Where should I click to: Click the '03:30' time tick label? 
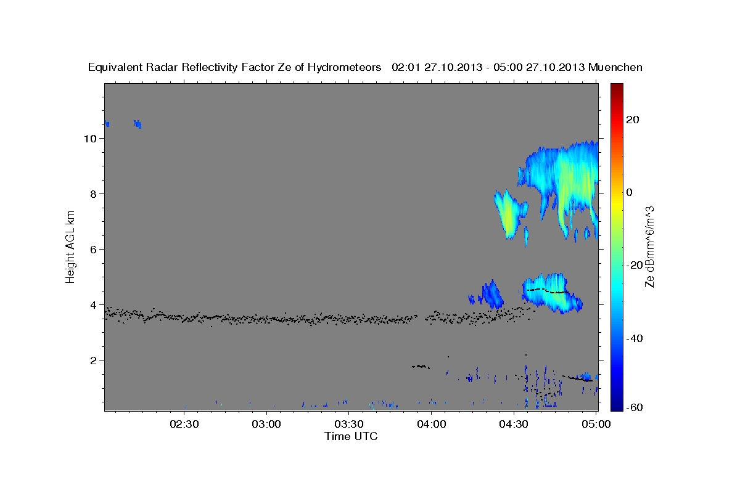click(x=350, y=424)
